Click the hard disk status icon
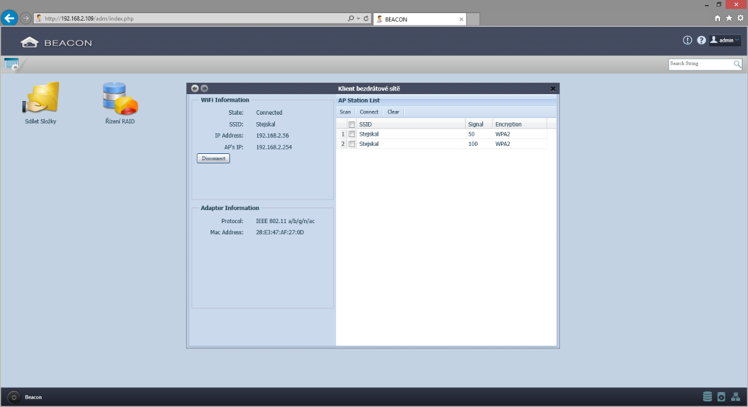Viewport: 748px width, 407px height. (x=721, y=396)
